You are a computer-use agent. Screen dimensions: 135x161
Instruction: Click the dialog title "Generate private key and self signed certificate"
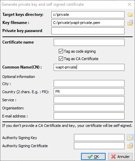(x=43, y=4)
